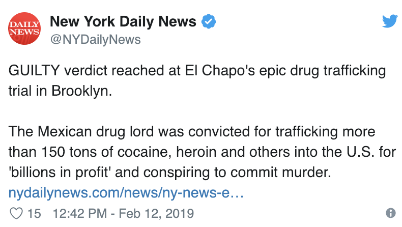Screen dimensions: 402x227
Task: Click the blue verified badge
Action: (209, 21)
